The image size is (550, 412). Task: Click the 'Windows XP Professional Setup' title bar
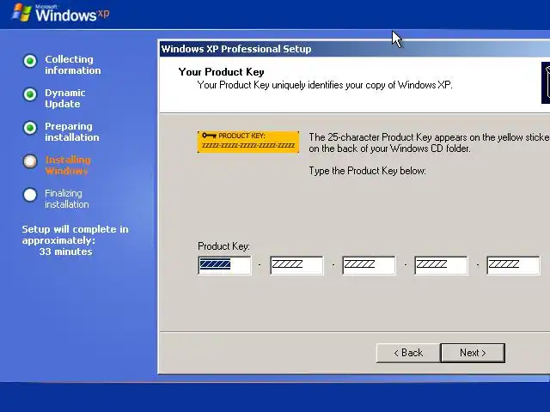tap(354, 49)
